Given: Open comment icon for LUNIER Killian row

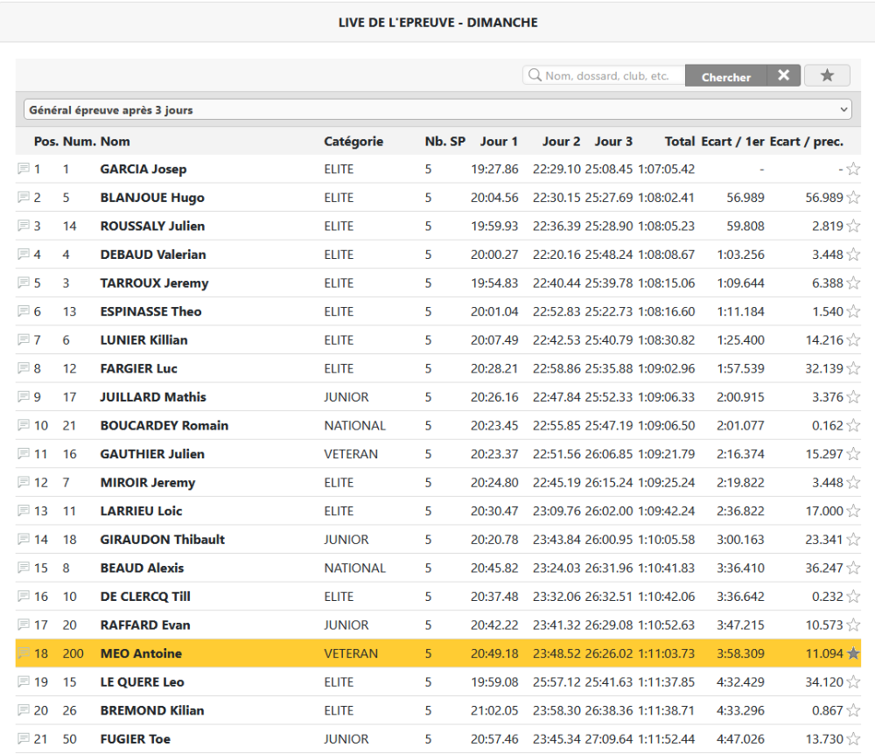Looking at the screenshot, I should pyautogui.click(x=24, y=339).
